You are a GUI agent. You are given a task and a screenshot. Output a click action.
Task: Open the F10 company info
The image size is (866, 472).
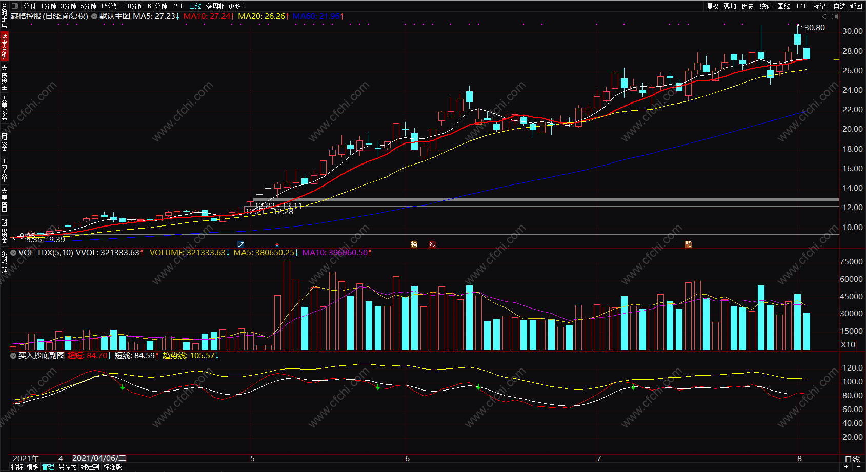point(802,6)
